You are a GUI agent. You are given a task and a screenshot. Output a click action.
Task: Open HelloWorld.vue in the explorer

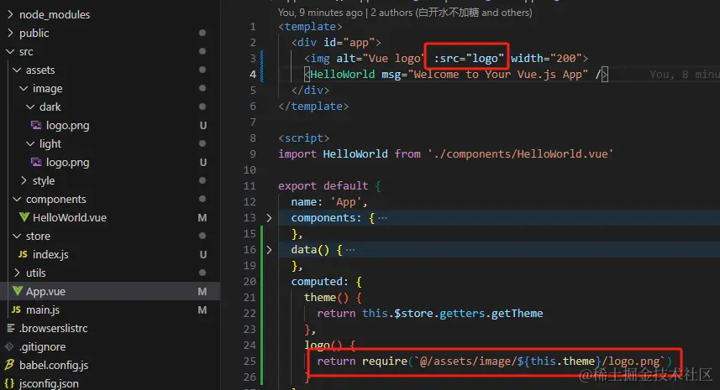click(x=70, y=218)
